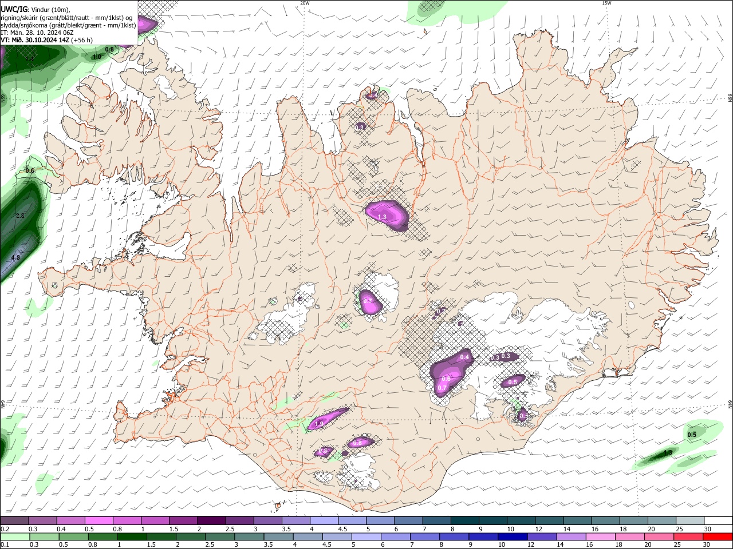Screen dimensions: 733x549
Task: Click the 2.8 value in western green rain
Action: [x=20, y=216]
